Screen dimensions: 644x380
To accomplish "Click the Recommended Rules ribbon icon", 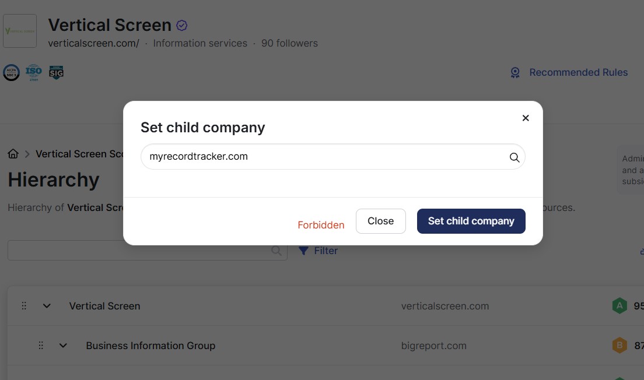I will tap(515, 73).
